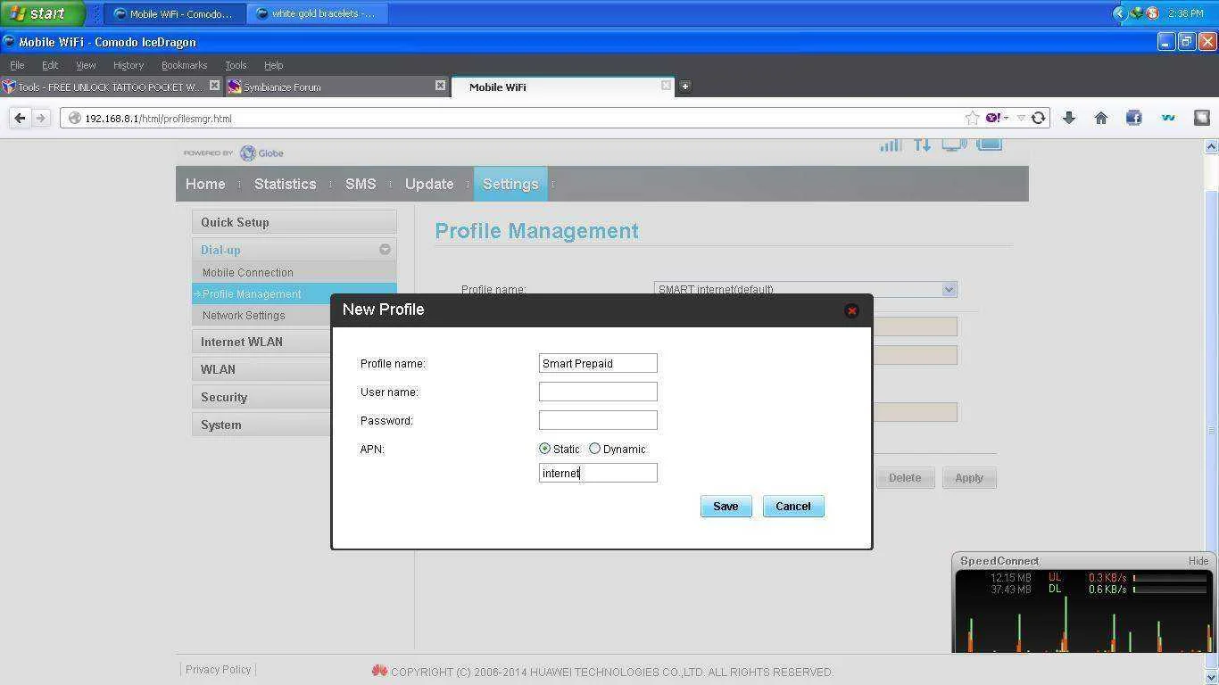Click the teal W toolbar icon
The width and height of the screenshot is (1219, 685).
coord(1167,118)
